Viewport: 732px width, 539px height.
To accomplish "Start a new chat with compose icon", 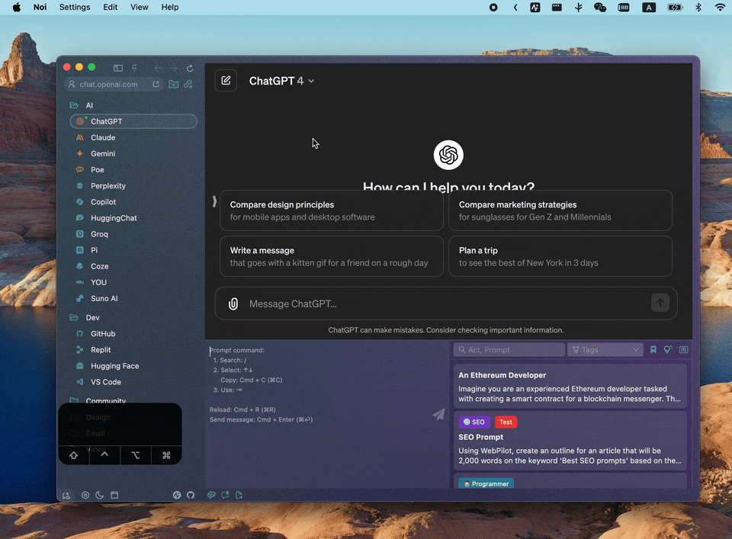I will pos(226,81).
